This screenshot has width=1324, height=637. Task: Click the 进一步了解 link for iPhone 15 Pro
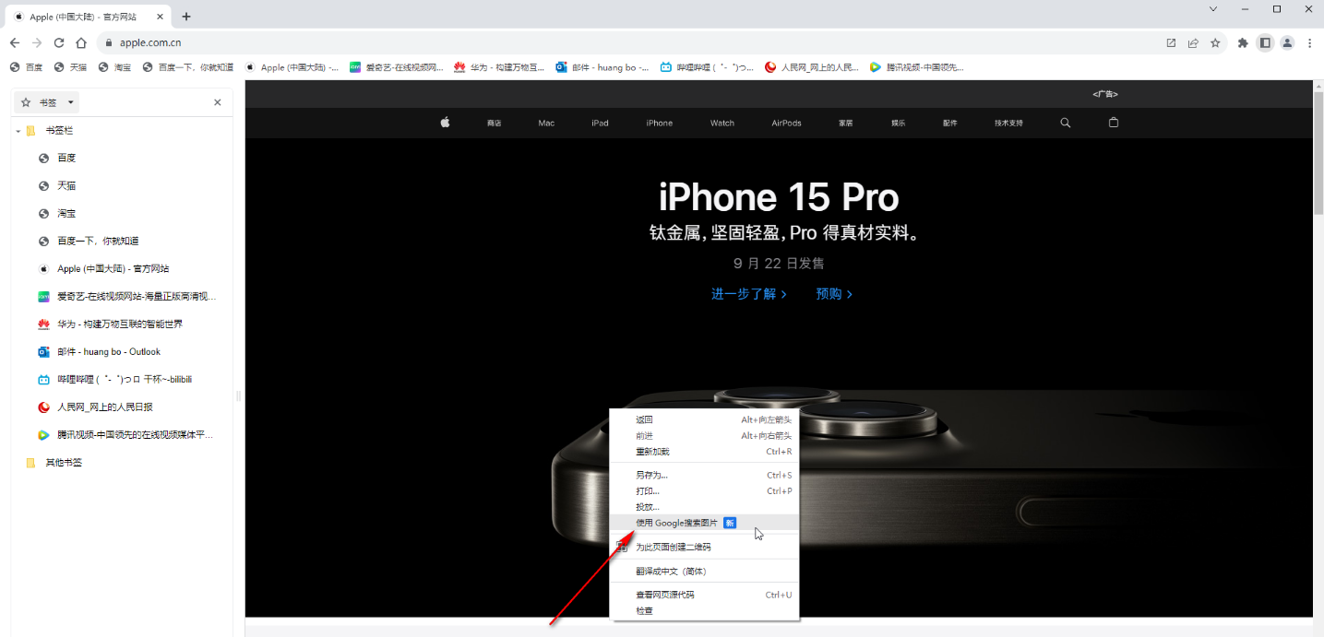[749, 294]
